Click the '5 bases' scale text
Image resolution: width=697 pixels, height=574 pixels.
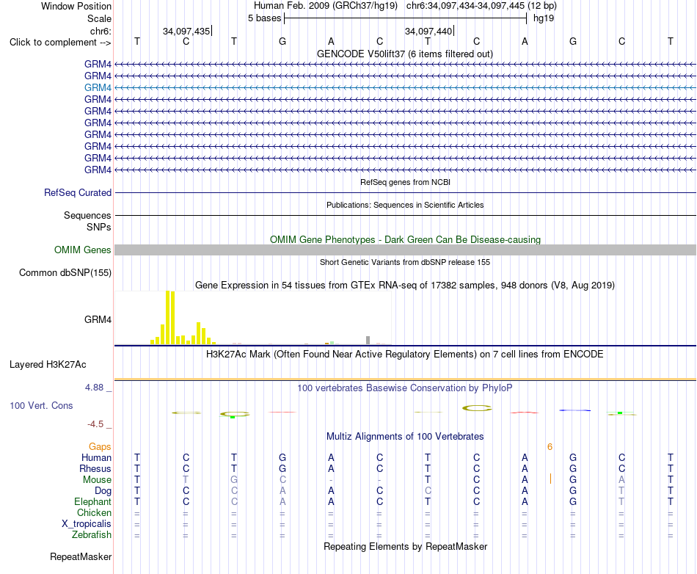264,18
